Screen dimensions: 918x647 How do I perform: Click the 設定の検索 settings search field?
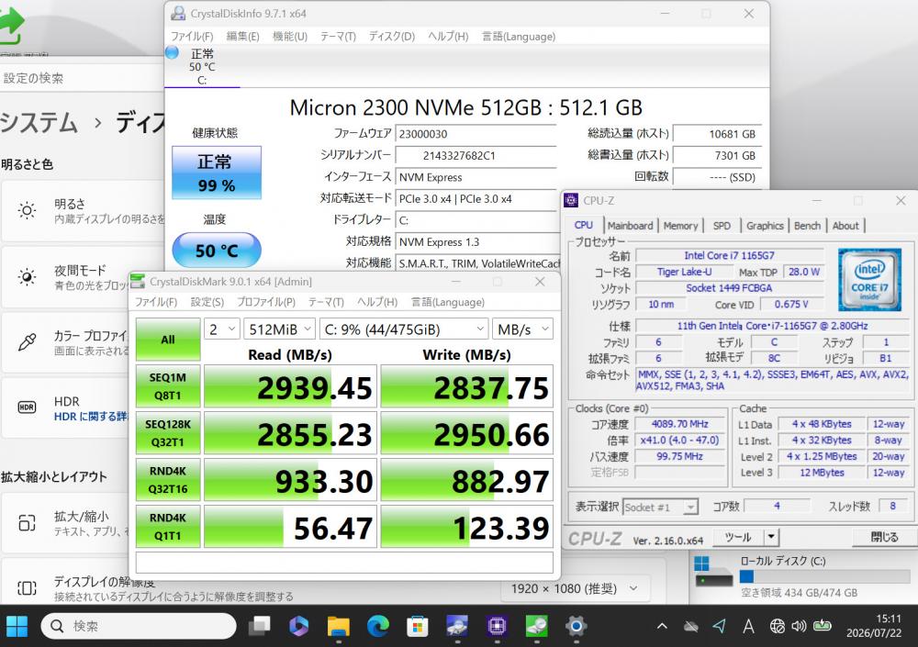pos(82,78)
